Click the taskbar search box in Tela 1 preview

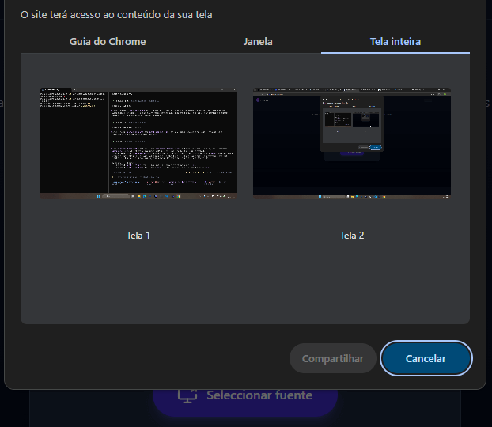click(115, 196)
